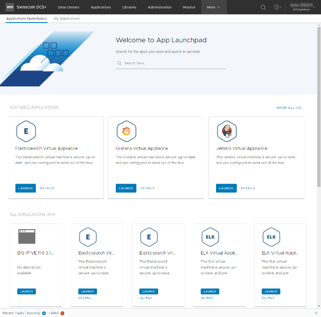This screenshot has height=317, width=321.
Task: Open details of second ELK appliance
Action: [x=268, y=298]
